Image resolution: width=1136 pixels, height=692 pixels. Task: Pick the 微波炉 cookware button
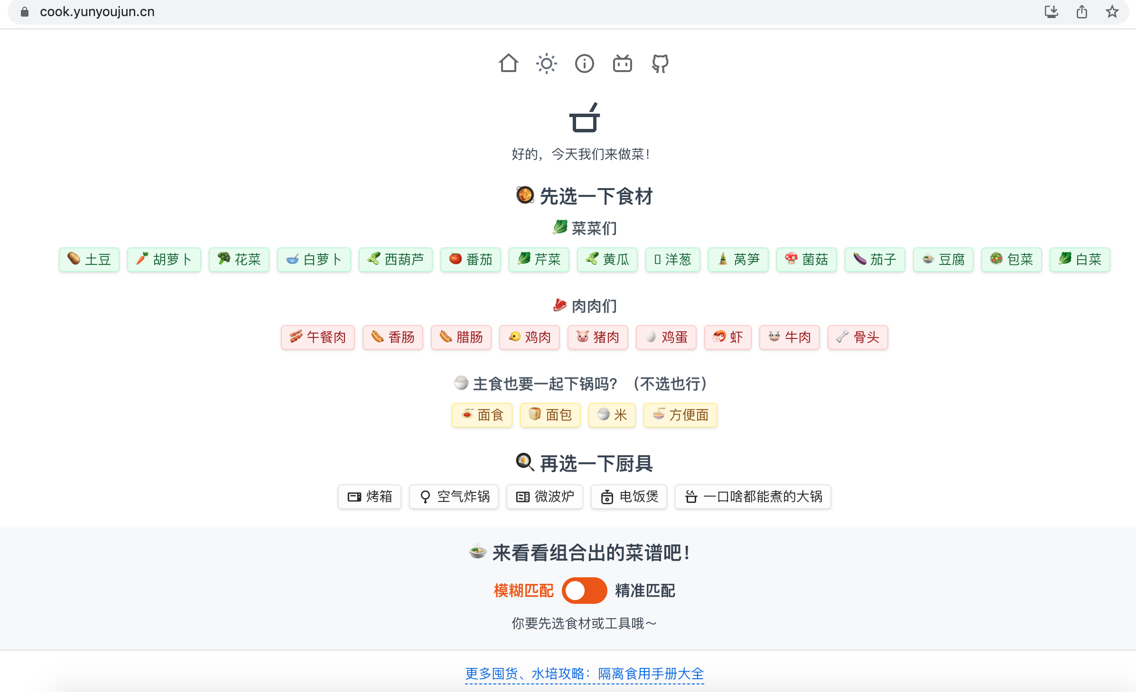pyautogui.click(x=544, y=497)
